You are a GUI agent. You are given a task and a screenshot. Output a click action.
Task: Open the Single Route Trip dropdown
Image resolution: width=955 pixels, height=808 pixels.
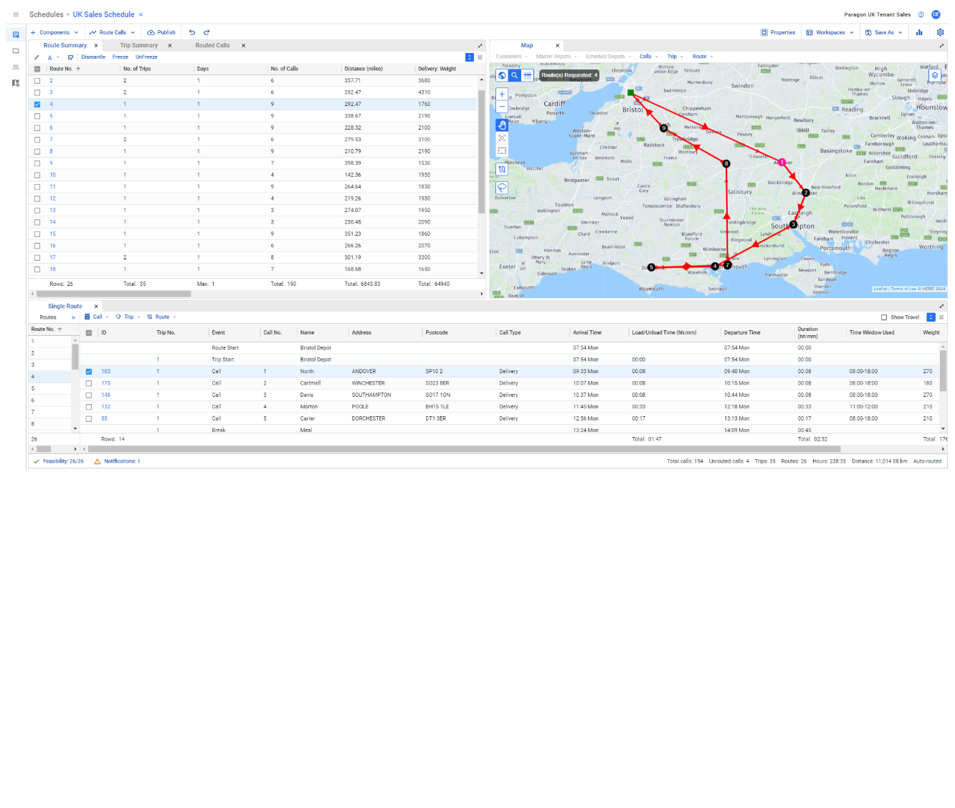click(x=128, y=317)
